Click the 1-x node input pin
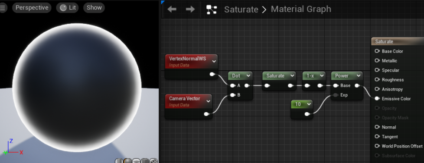This screenshot has width=424, height=163. click(307, 86)
